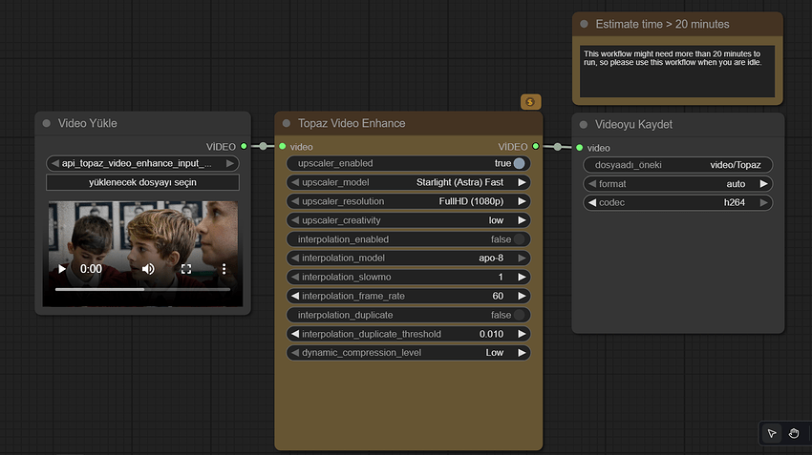Click the dollar badge above Topaz node

pyautogui.click(x=530, y=101)
